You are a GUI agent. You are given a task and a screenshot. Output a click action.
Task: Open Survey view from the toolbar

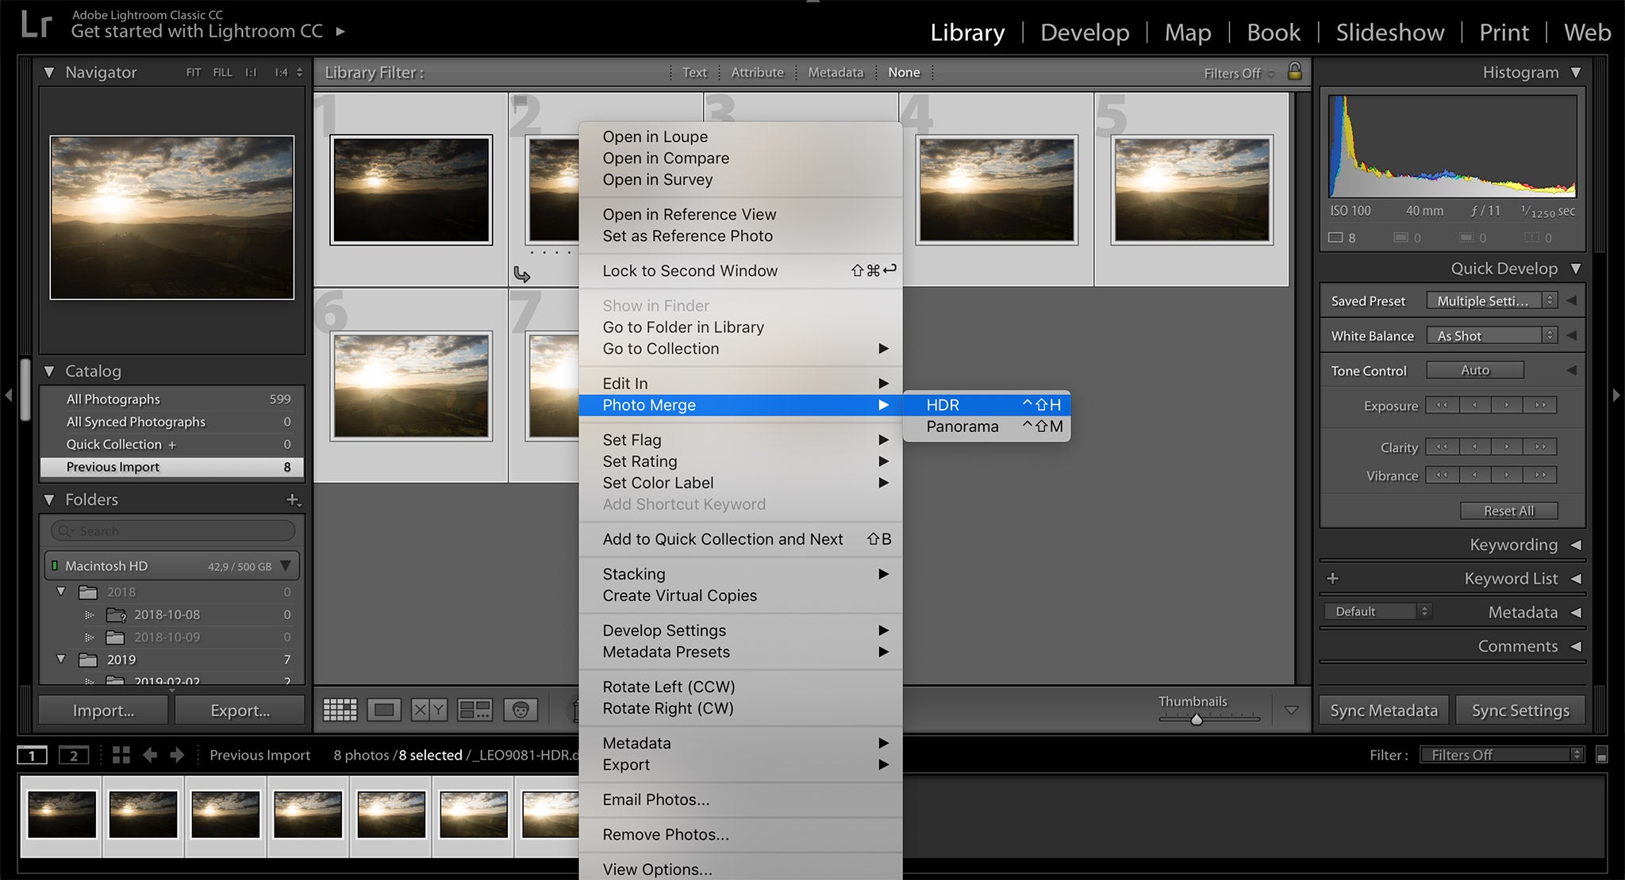tap(474, 710)
